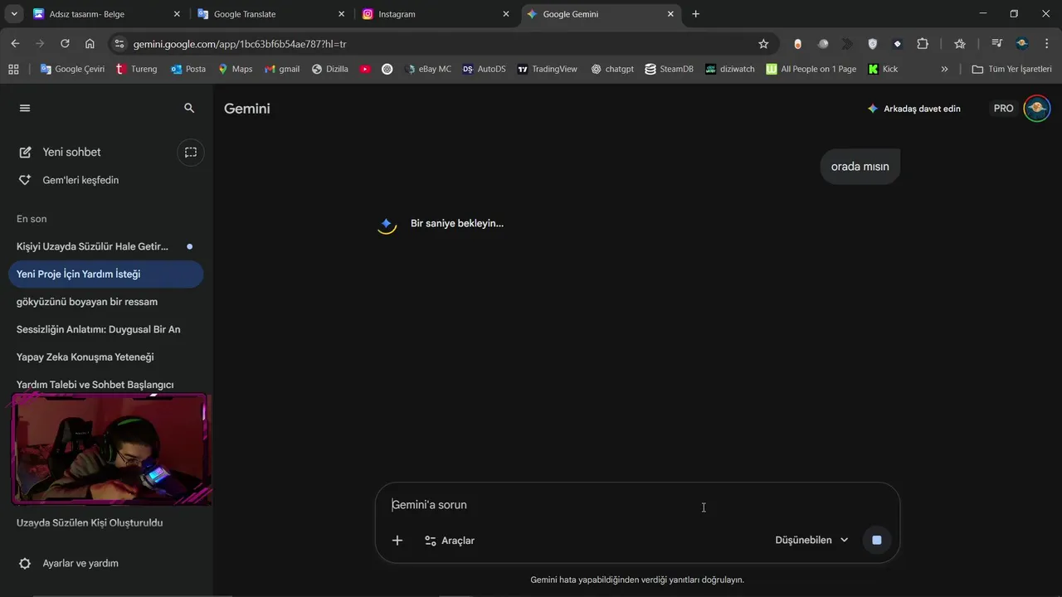Reload the current page
Image resolution: width=1062 pixels, height=597 pixels.
coord(65,44)
